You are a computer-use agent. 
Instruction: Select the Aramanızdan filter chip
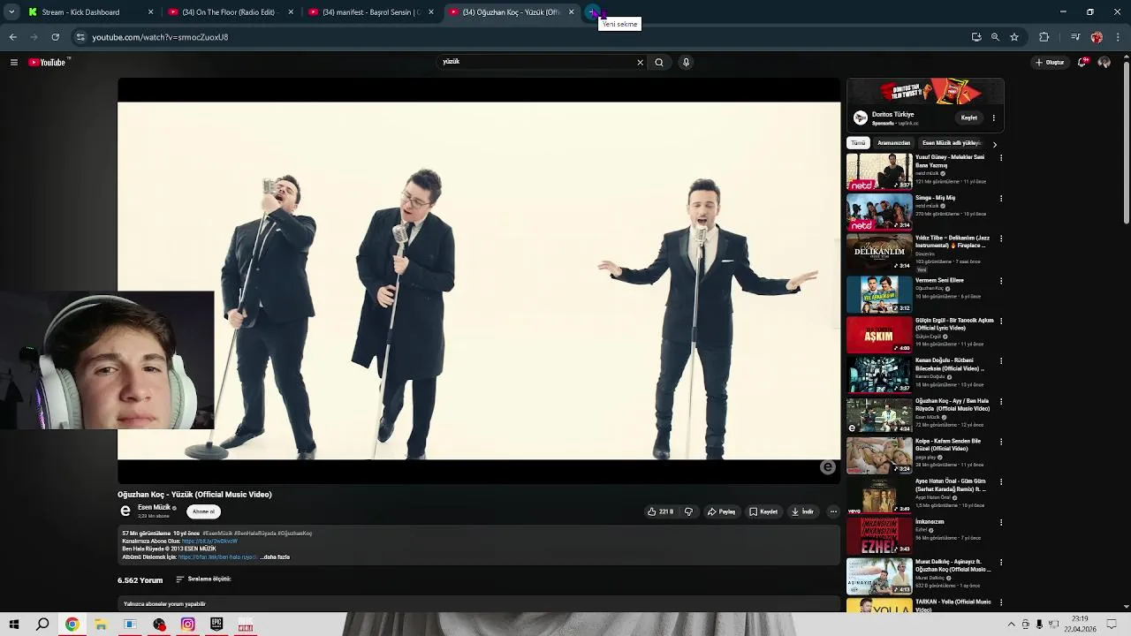(893, 143)
